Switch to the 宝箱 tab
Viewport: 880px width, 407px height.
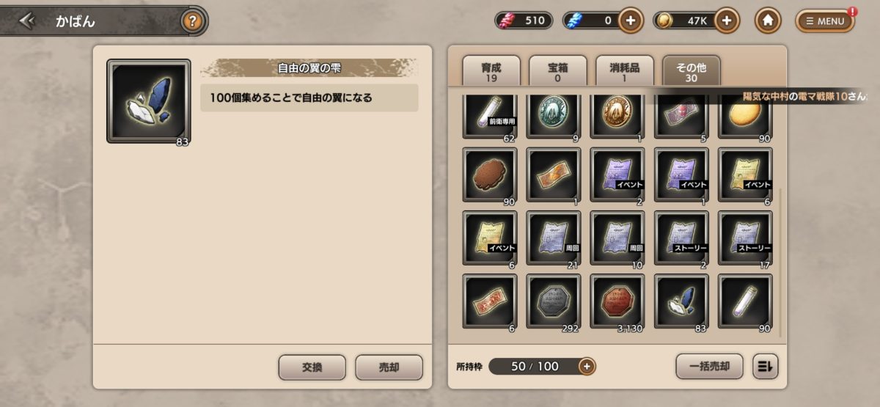tap(558, 71)
